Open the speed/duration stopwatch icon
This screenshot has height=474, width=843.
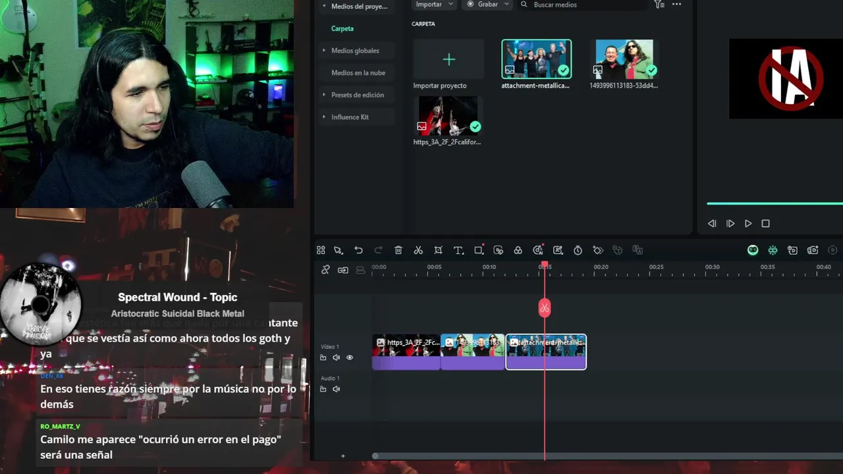point(578,250)
